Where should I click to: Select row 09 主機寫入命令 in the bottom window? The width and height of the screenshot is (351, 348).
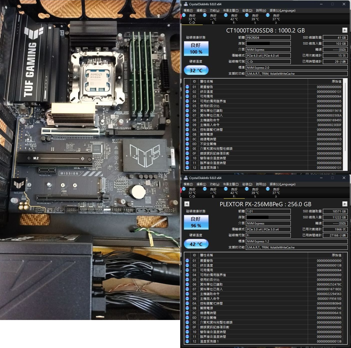pos(263,298)
